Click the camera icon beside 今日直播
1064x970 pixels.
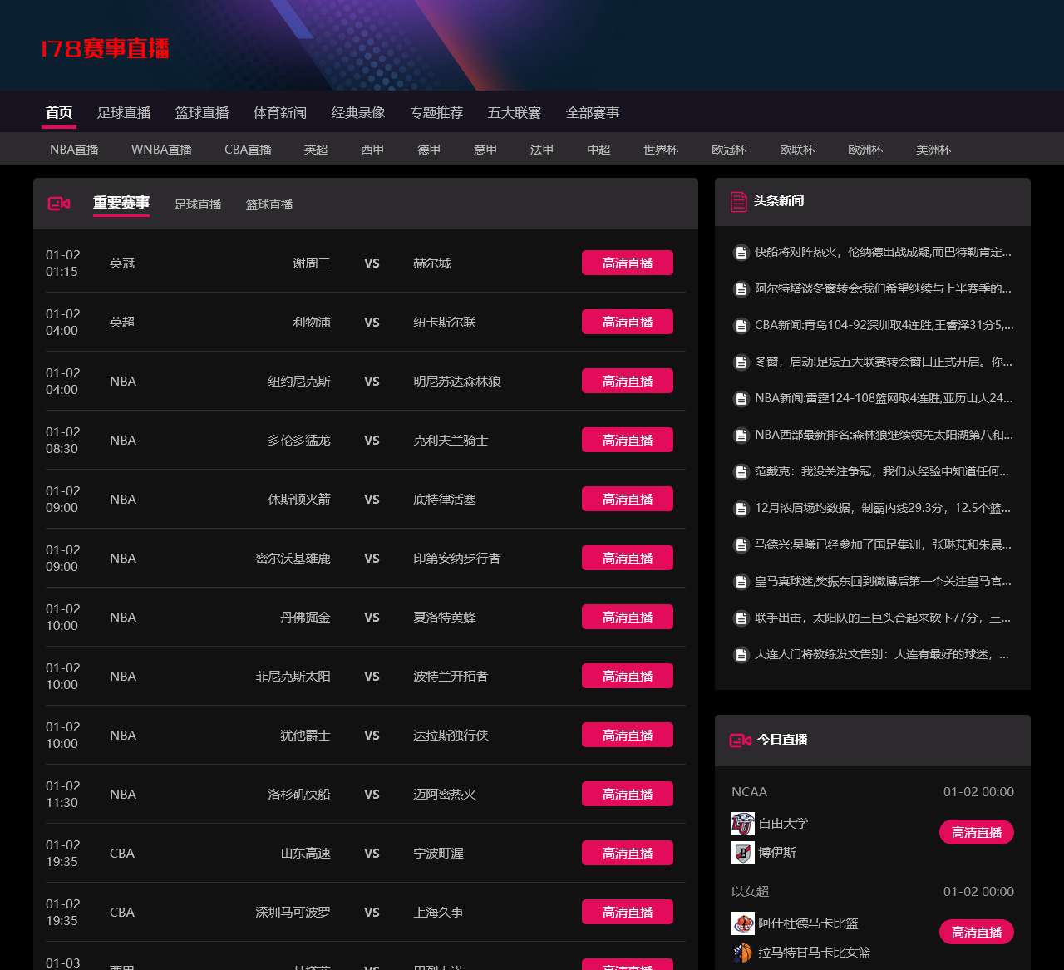coord(740,740)
